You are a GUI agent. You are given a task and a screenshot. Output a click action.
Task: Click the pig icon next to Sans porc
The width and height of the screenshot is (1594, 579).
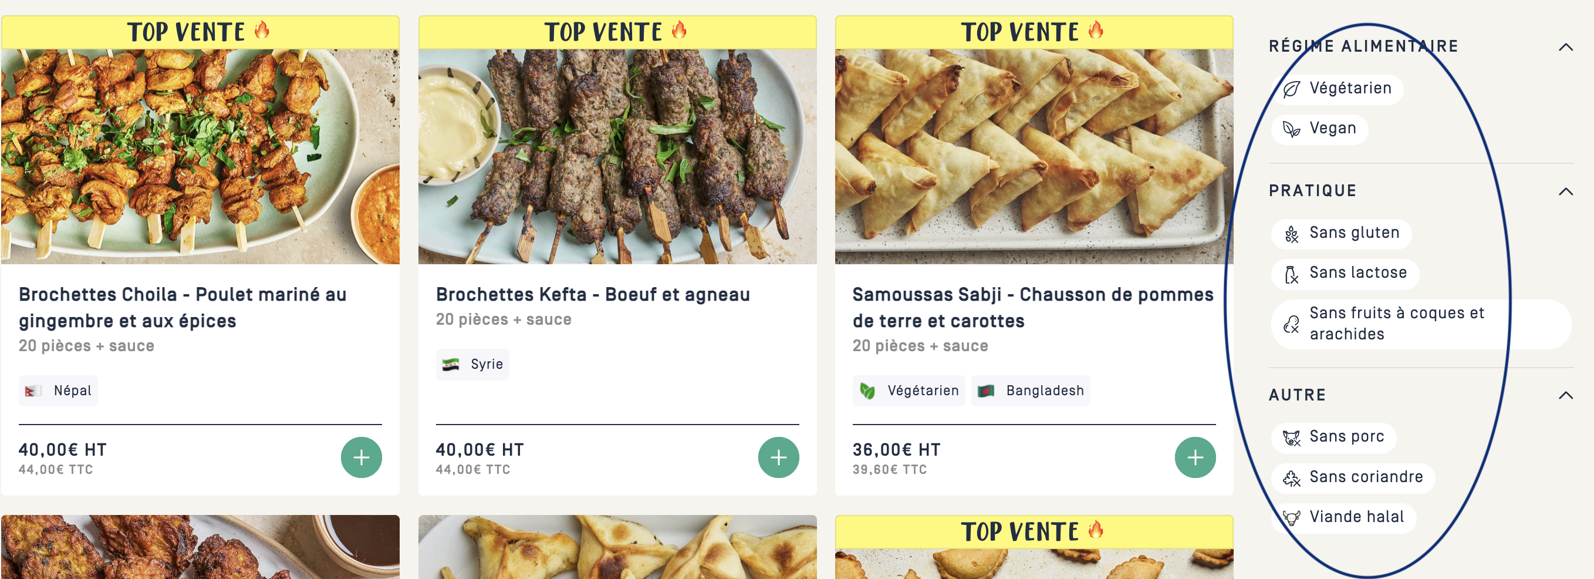coord(1291,438)
